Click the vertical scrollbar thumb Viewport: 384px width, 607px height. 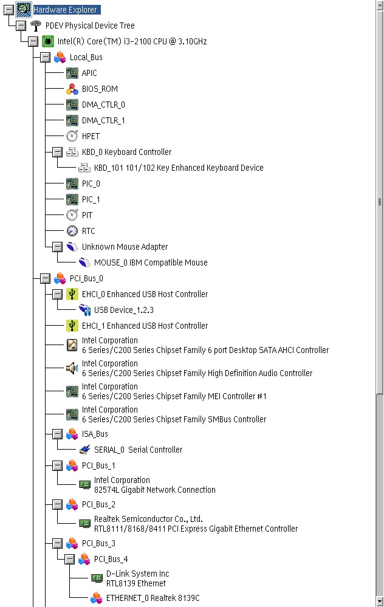coord(380,202)
